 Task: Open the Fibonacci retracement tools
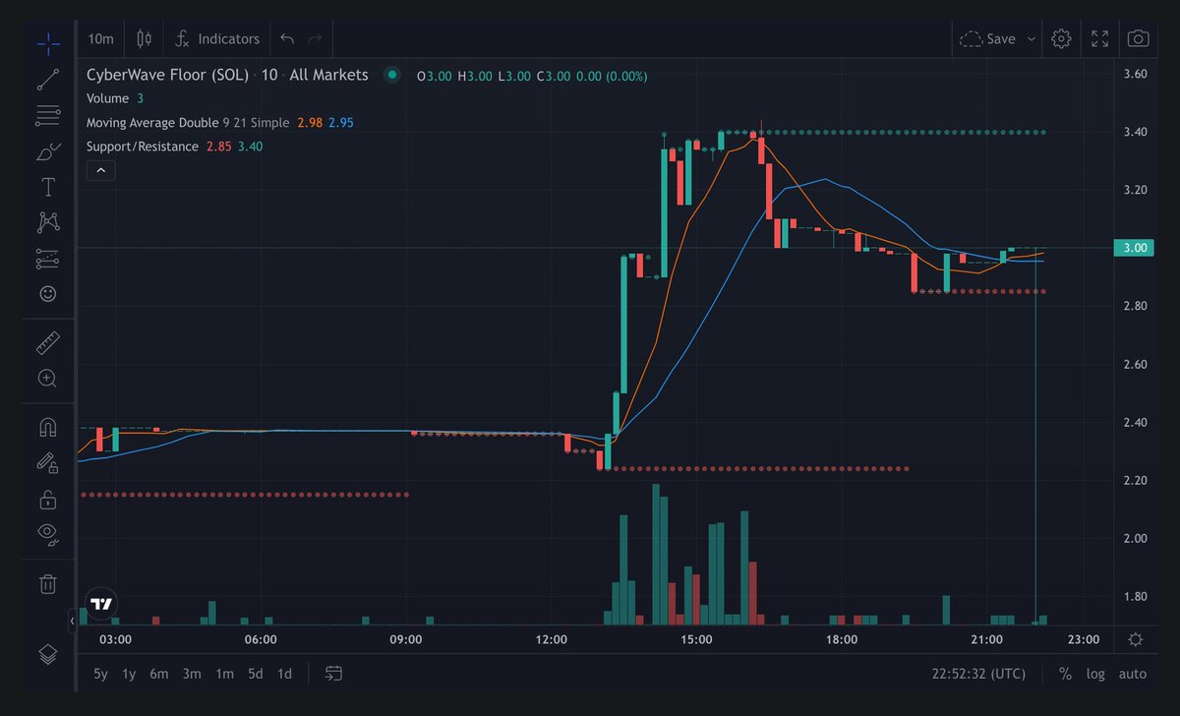pos(47,116)
